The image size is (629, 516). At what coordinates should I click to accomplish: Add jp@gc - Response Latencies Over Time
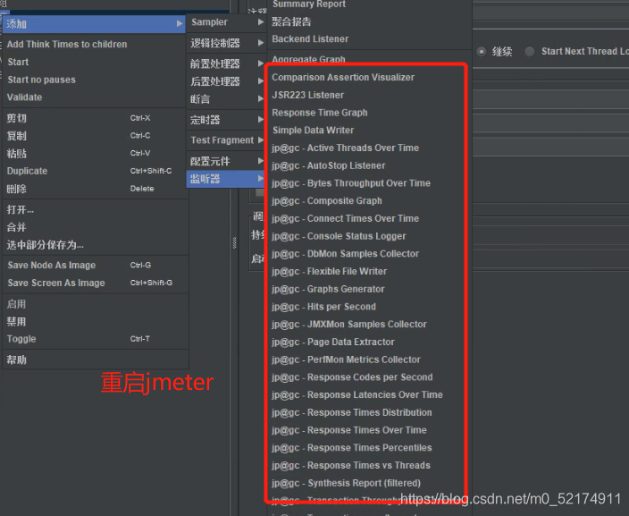pyautogui.click(x=369, y=394)
